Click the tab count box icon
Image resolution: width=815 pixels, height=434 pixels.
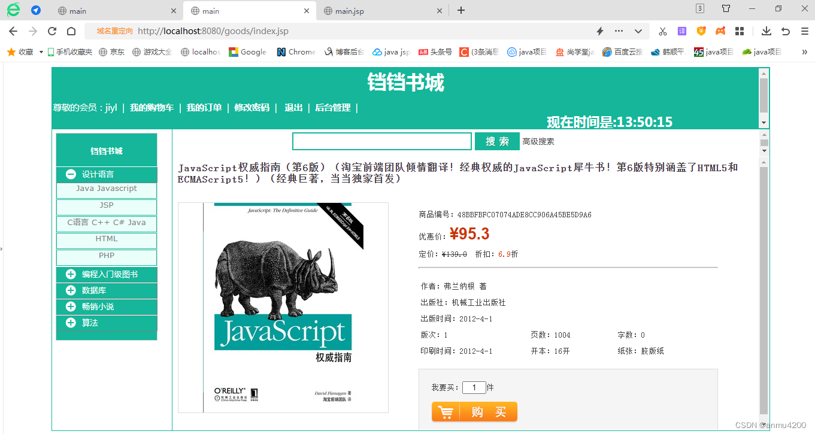click(x=700, y=8)
